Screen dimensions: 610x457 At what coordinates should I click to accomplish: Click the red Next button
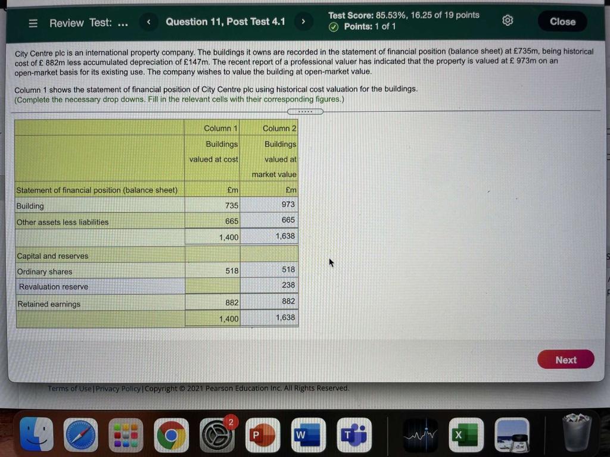[566, 360]
